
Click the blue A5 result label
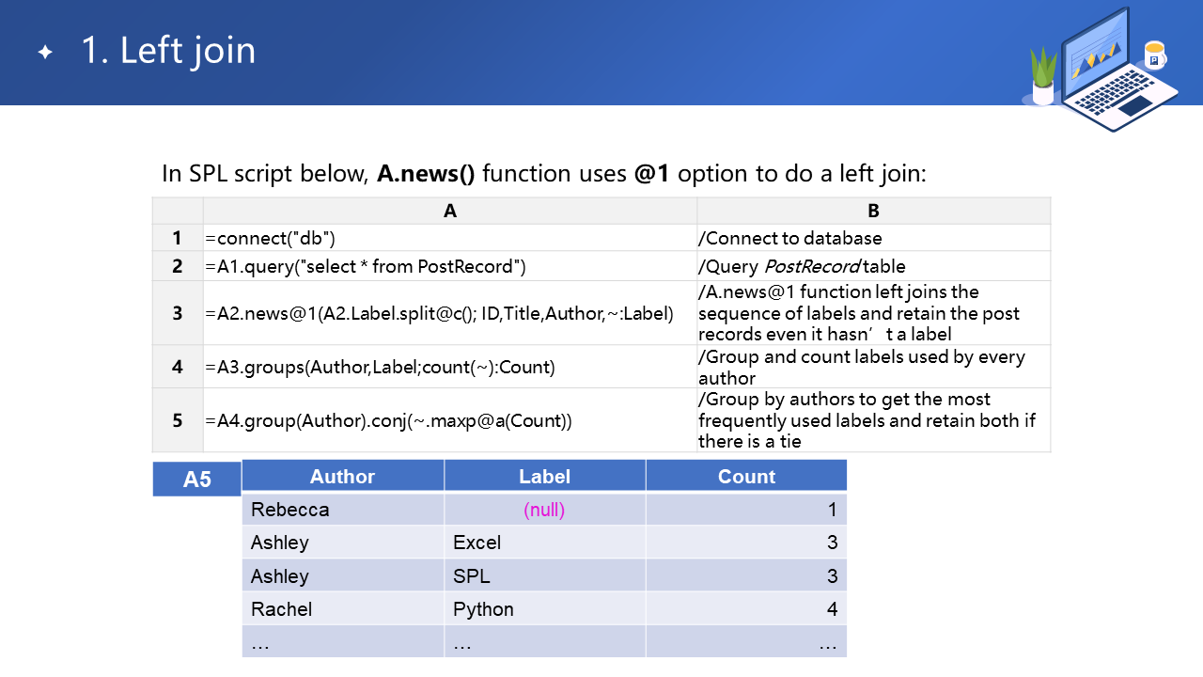tap(197, 480)
